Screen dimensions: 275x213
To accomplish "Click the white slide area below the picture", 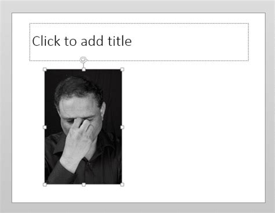I will [84, 194].
